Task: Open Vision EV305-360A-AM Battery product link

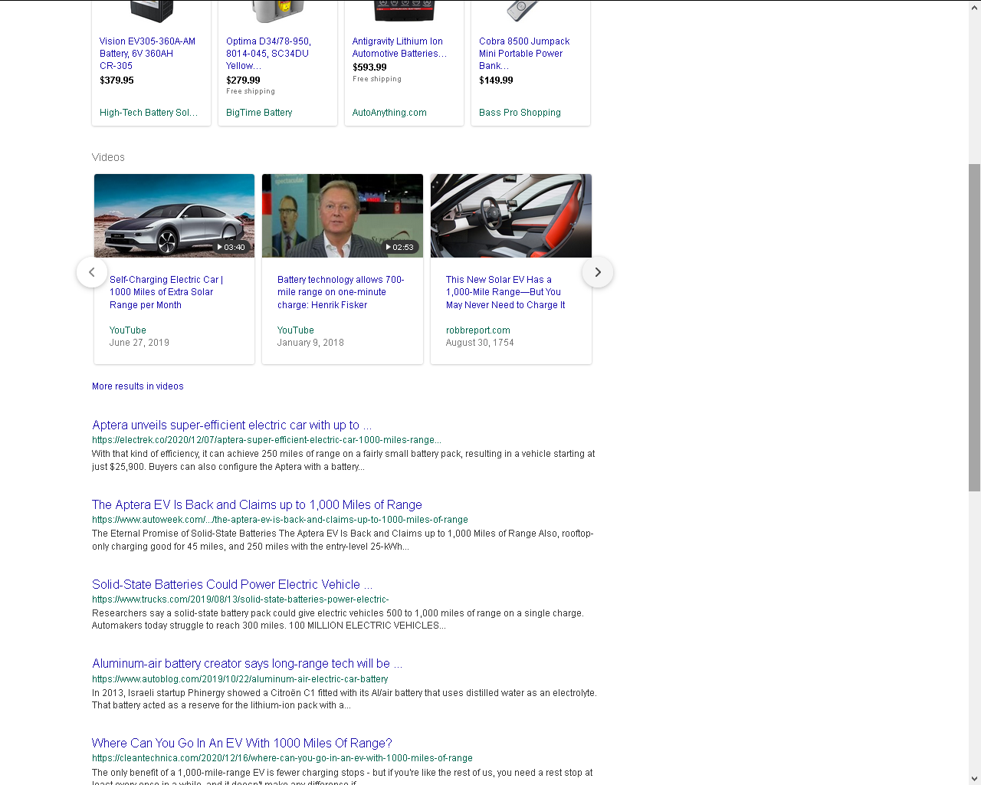Action: pos(147,54)
